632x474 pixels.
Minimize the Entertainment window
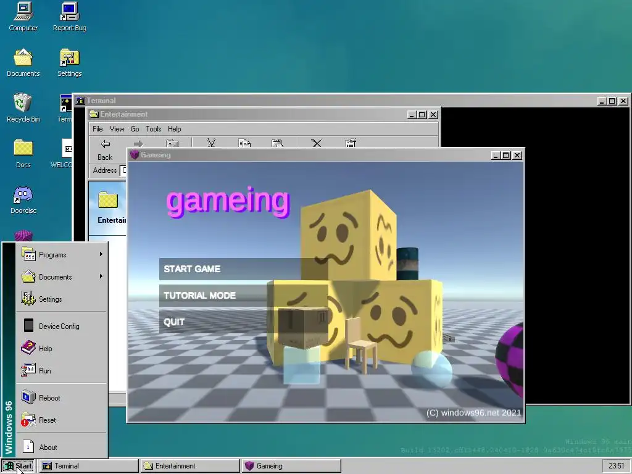[x=411, y=114]
